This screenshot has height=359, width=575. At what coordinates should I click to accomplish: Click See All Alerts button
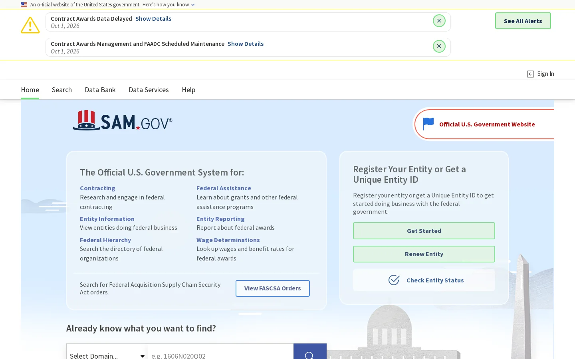tap(523, 21)
